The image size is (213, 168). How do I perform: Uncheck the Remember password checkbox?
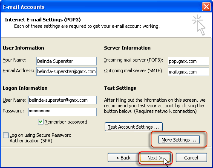pyautogui.click(x=40, y=122)
